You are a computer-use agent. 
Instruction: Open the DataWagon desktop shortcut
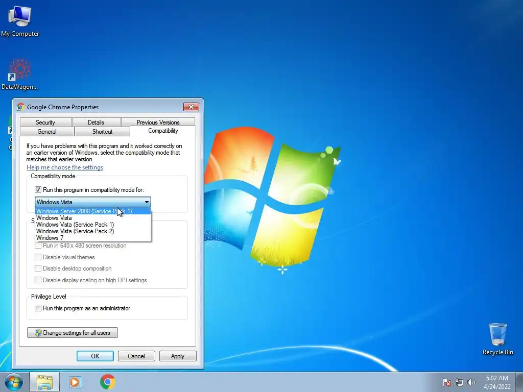(20, 74)
